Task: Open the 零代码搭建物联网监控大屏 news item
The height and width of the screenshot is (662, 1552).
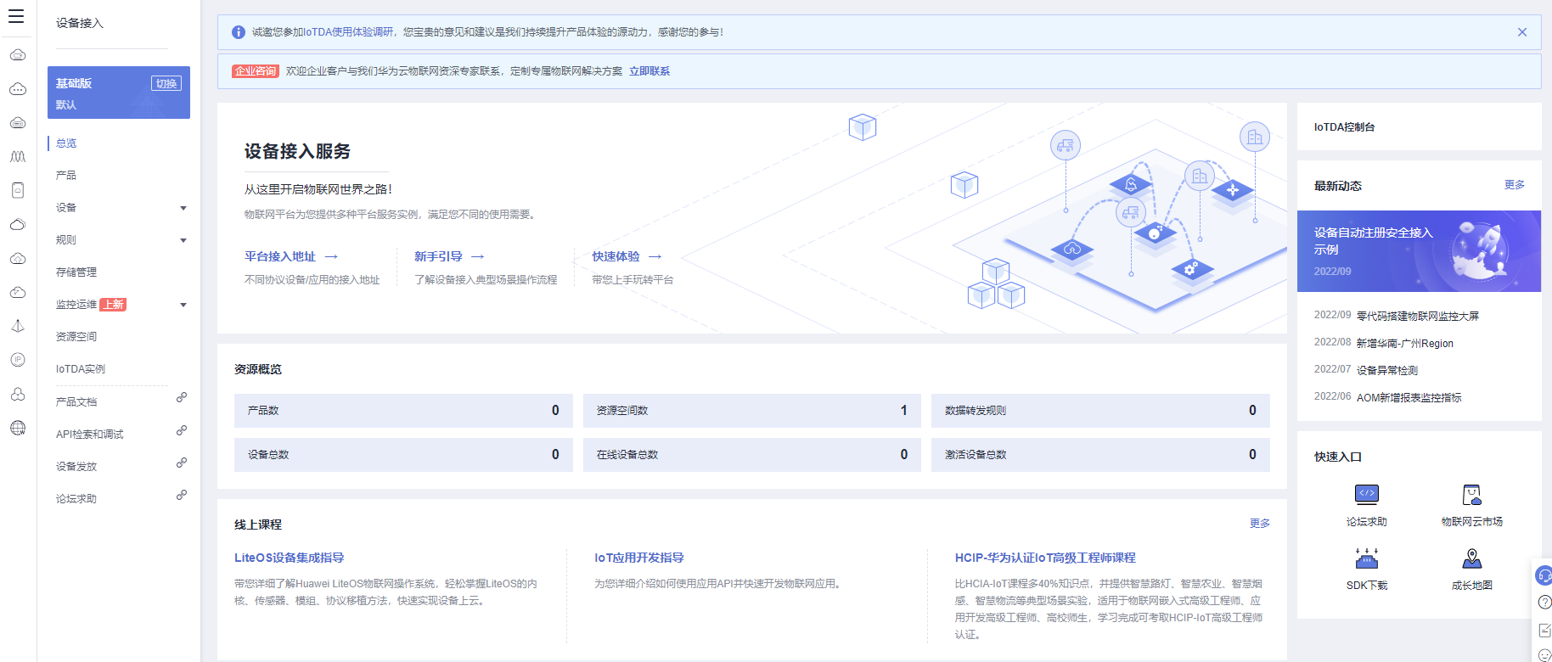Action: click(x=1418, y=316)
